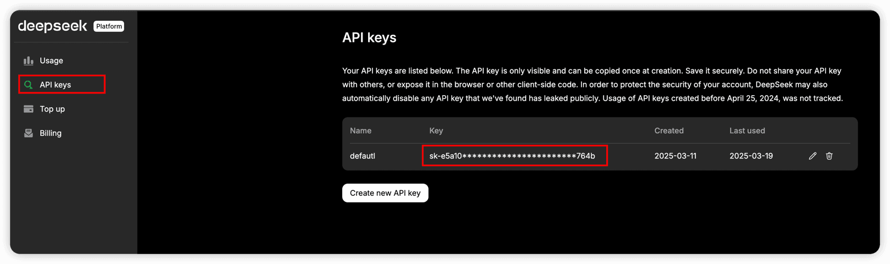Viewport: 890px width, 264px height.
Task: Click the Last used column header
Action: pos(747,131)
